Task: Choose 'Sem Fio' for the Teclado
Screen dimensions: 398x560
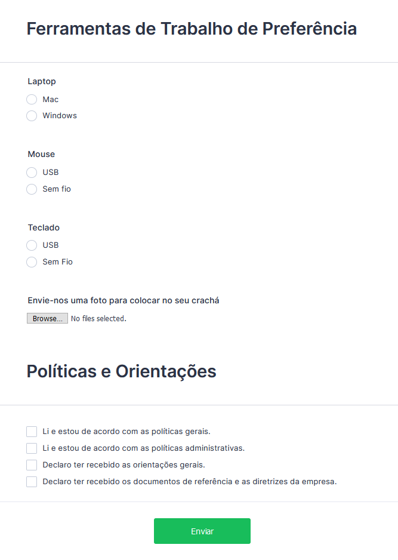Action: pos(32,262)
